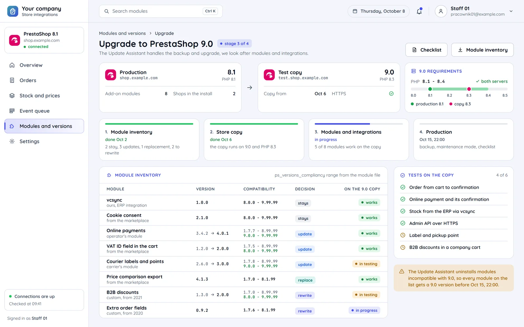524x327 pixels.
Task: Click the green check icon on Test copy card
Action: [391, 94]
